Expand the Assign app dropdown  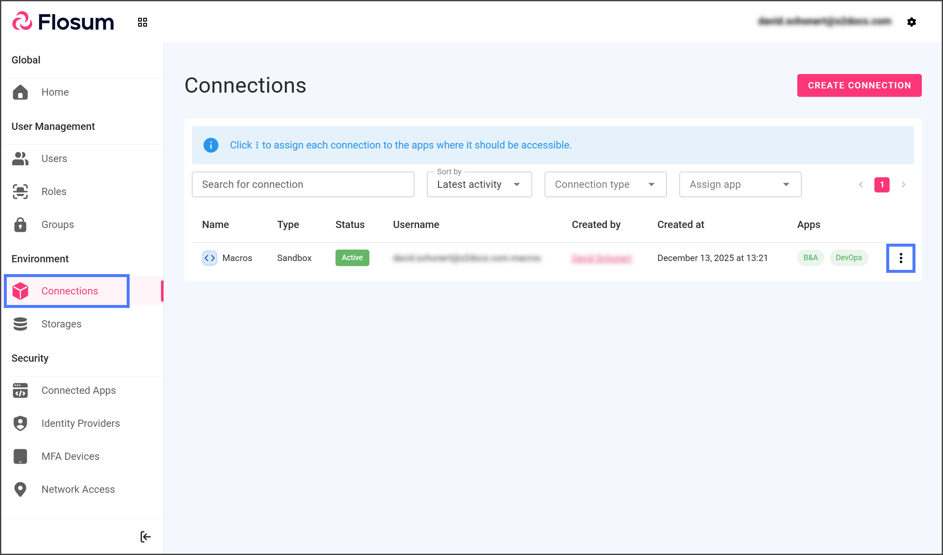[x=740, y=184]
